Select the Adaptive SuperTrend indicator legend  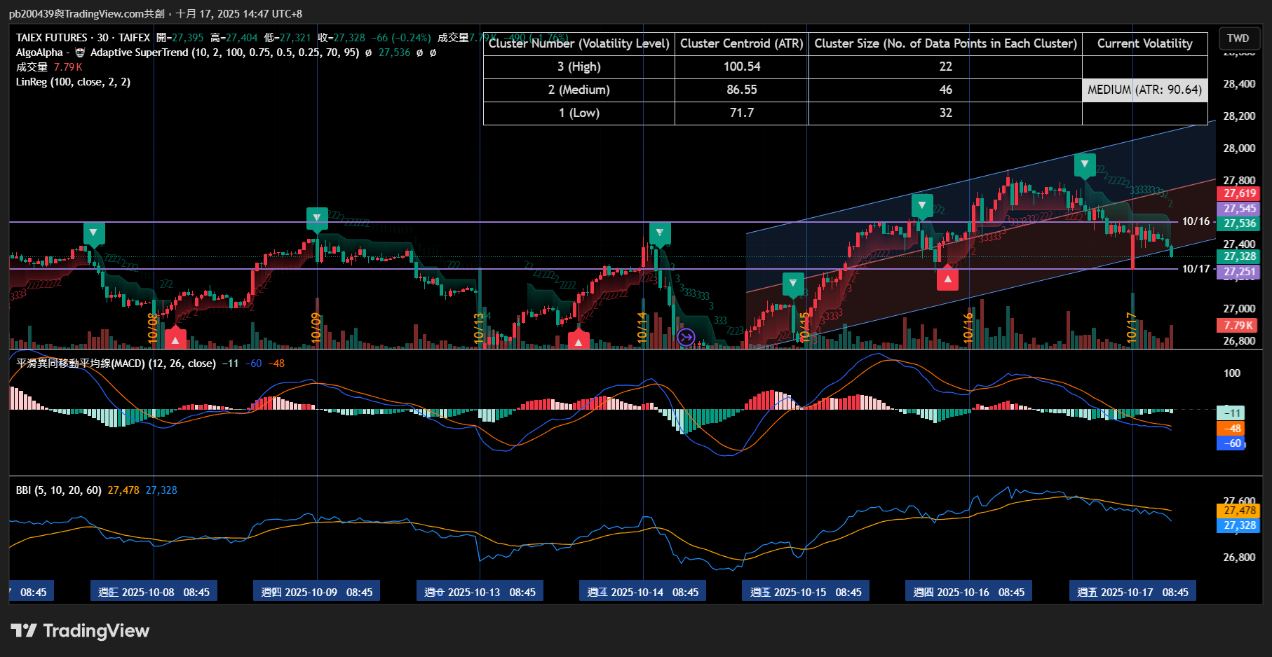[x=224, y=53]
